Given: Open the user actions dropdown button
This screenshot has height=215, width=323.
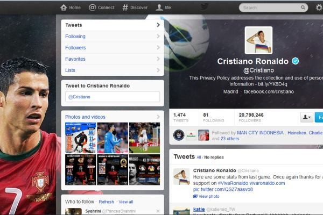Looking at the screenshot, I should (x=307, y=117).
